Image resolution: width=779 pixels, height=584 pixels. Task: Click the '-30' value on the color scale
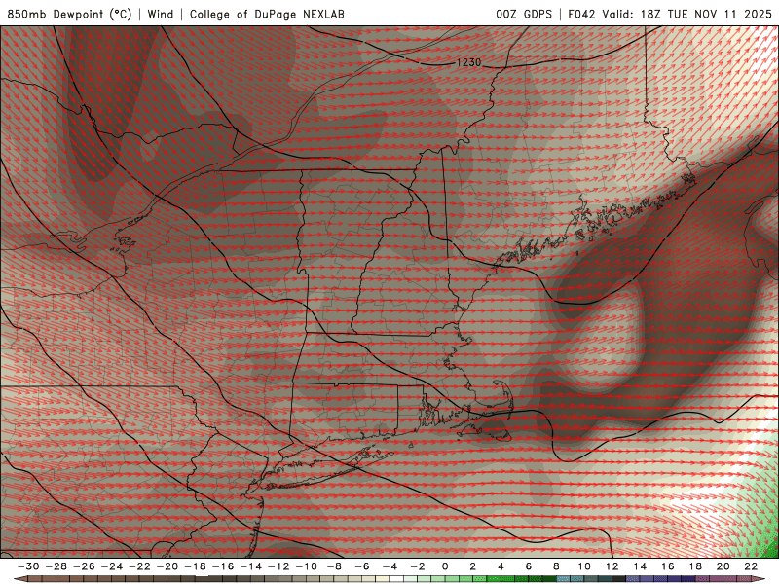coord(28,566)
